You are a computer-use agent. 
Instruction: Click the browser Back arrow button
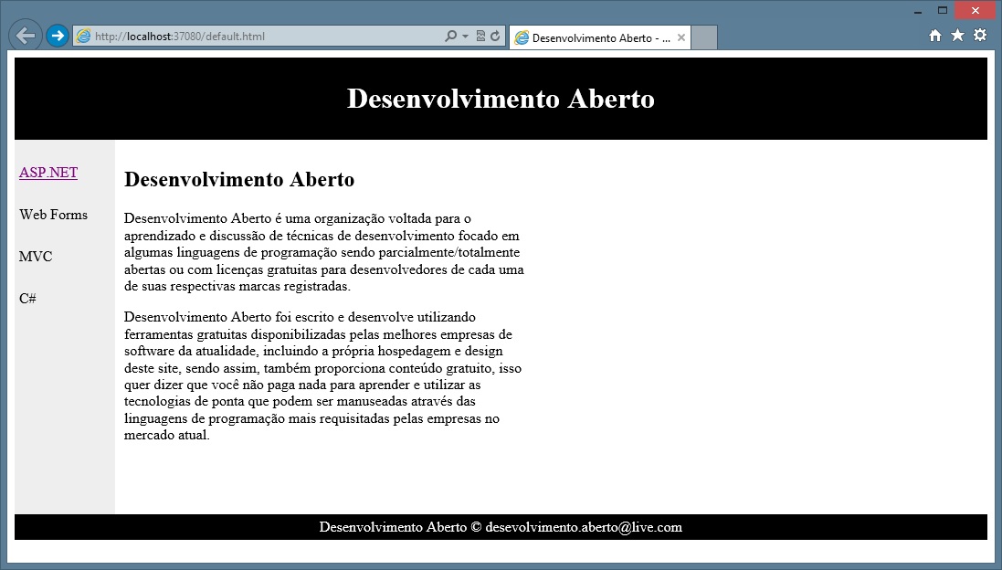coord(25,36)
